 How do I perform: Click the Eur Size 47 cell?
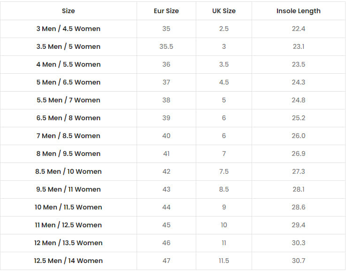point(166,261)
